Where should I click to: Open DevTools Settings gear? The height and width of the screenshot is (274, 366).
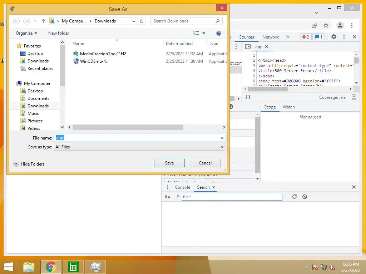[334, 37]
